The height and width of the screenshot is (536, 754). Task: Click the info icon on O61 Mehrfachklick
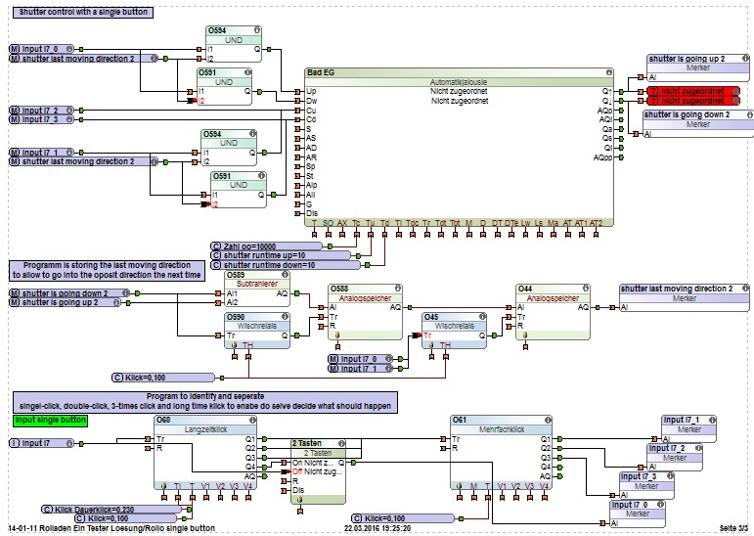coord(548,420)
